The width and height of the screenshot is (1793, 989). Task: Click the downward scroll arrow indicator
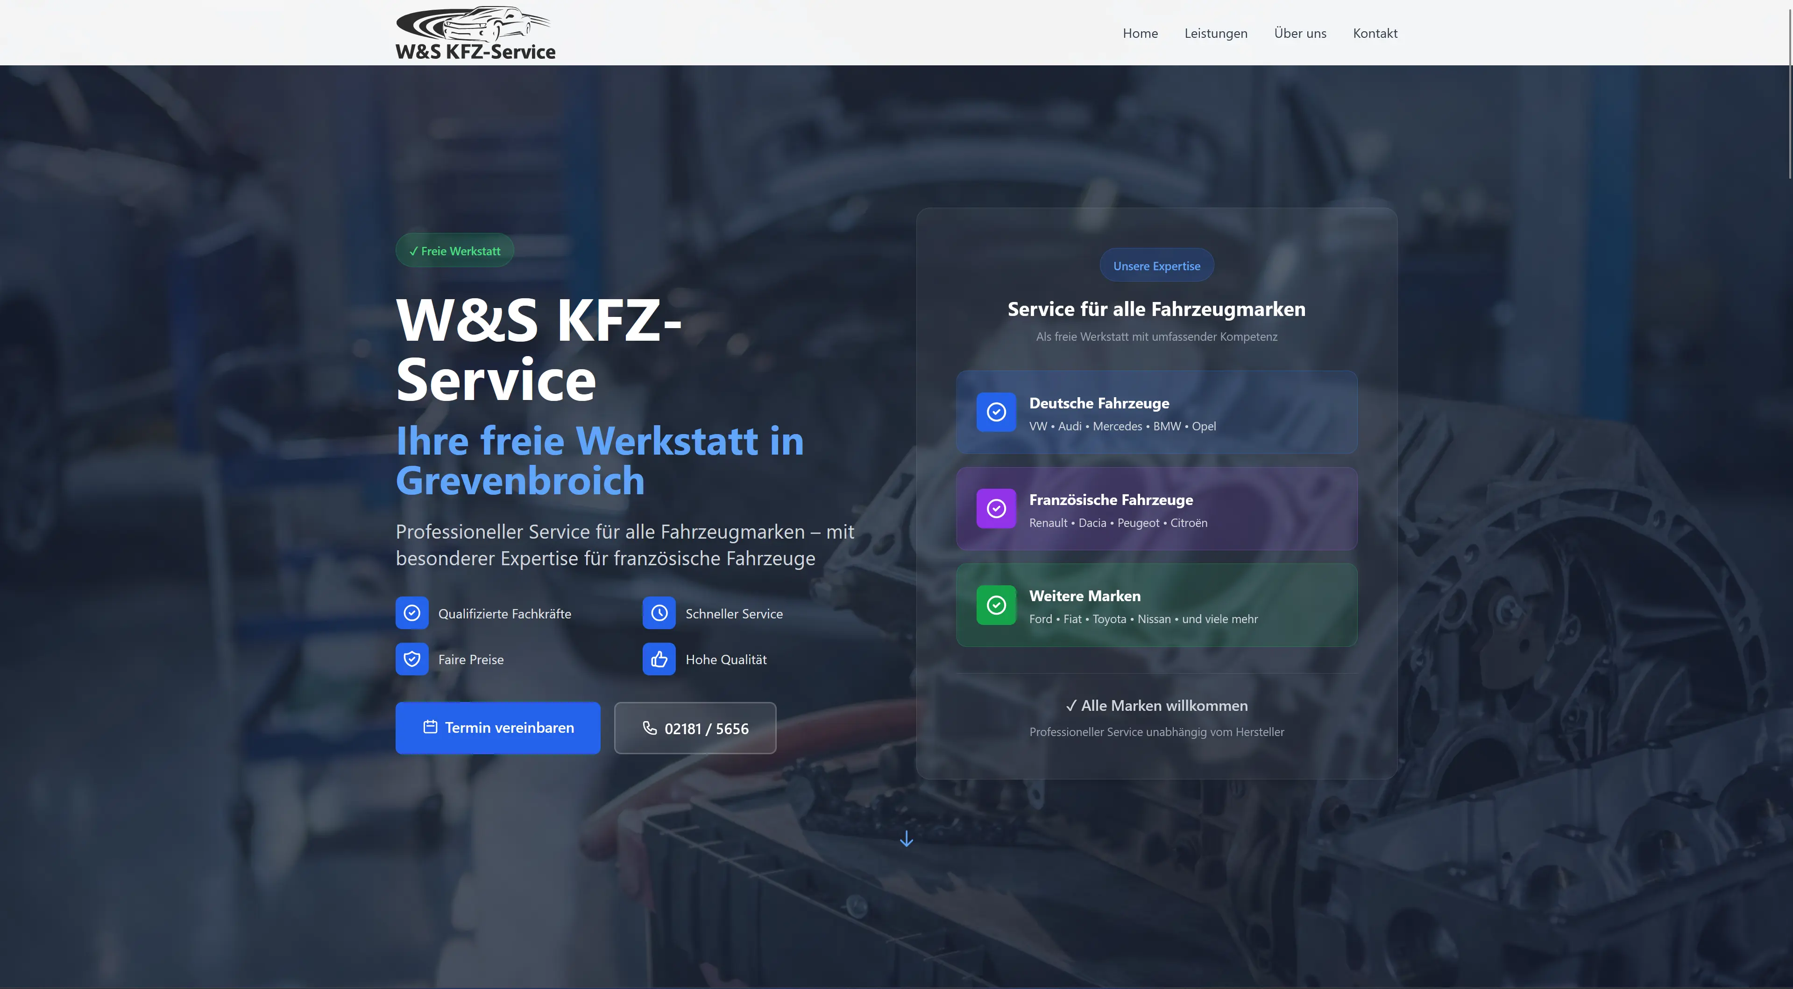pos(906,839)
